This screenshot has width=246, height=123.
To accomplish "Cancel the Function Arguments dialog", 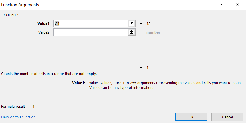I will [227, 117].
